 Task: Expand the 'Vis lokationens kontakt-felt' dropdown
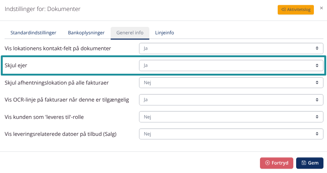pyautogui.click(x=231, y=48)
